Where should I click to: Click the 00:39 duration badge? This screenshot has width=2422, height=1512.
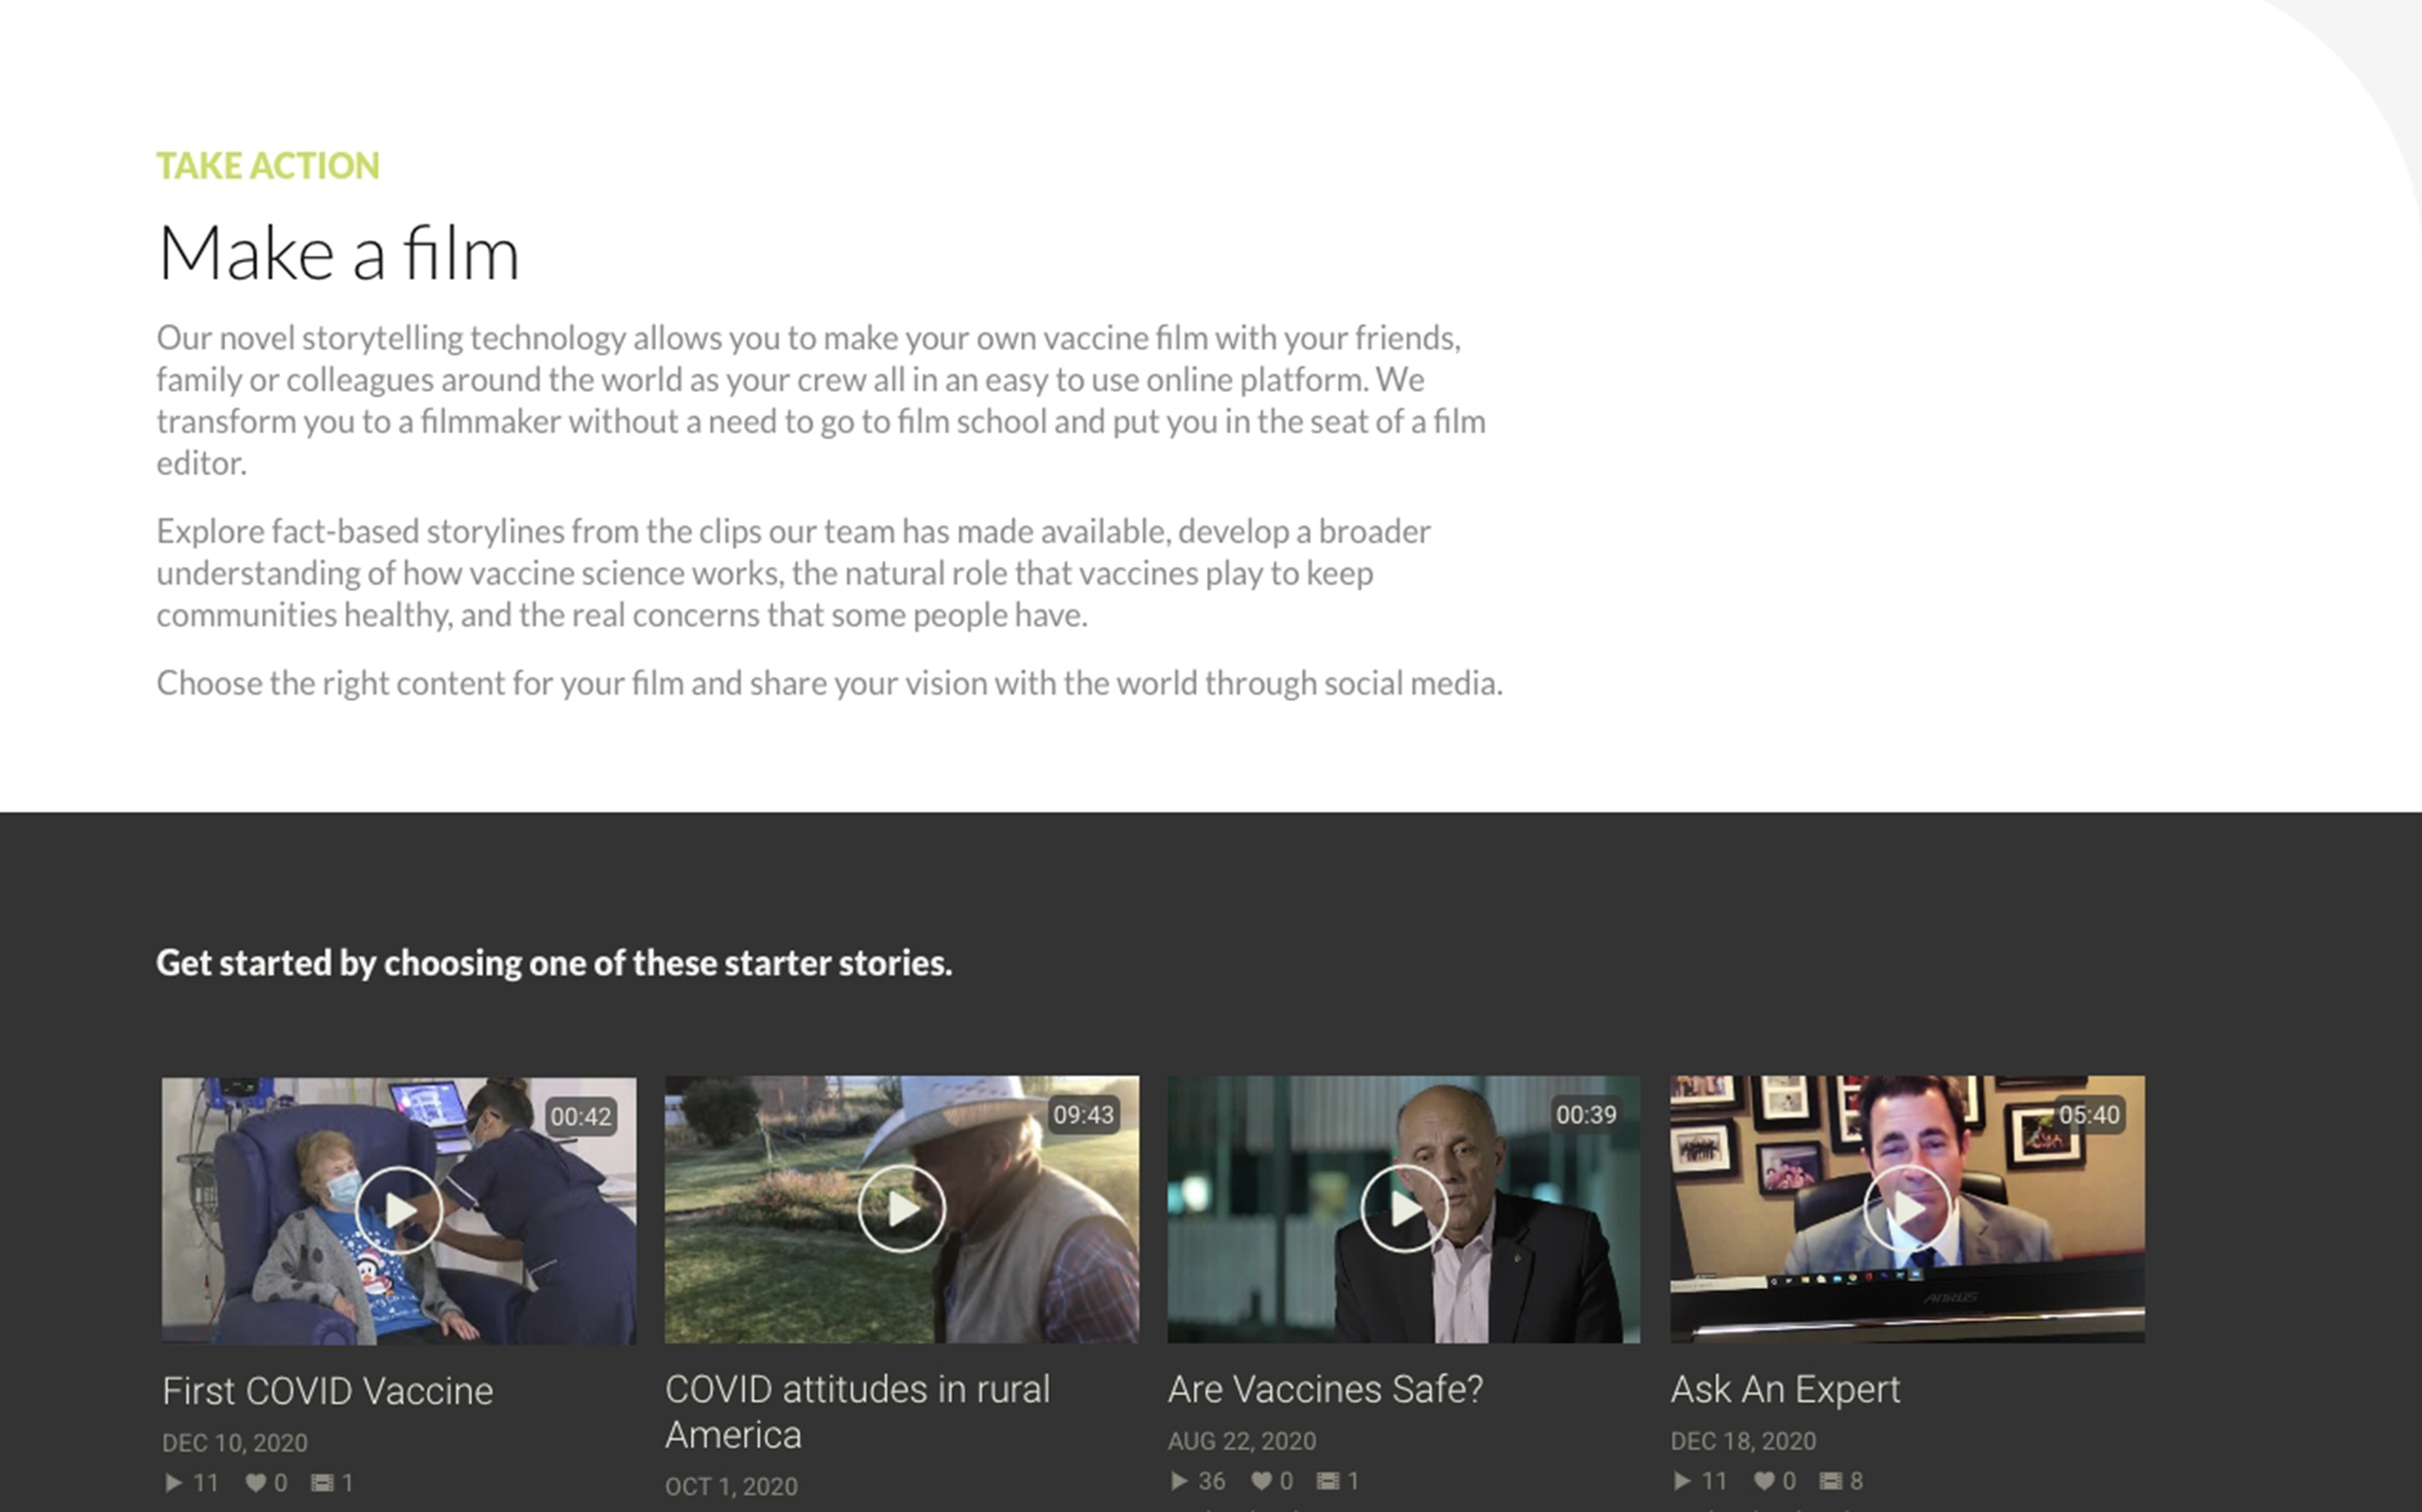click(1585, 1114)
